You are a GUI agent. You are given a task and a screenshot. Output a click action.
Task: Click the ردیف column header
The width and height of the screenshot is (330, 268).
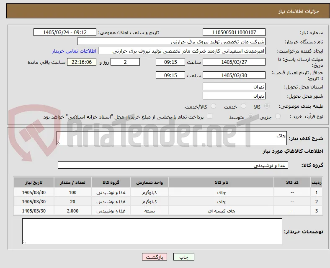point(317,182)
